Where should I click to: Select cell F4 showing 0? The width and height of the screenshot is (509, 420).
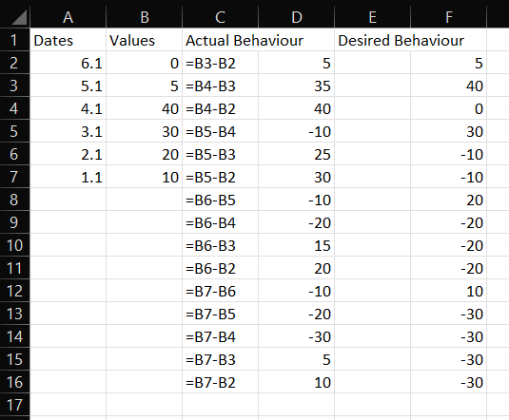pyautogui.click(x=449, y=108)
